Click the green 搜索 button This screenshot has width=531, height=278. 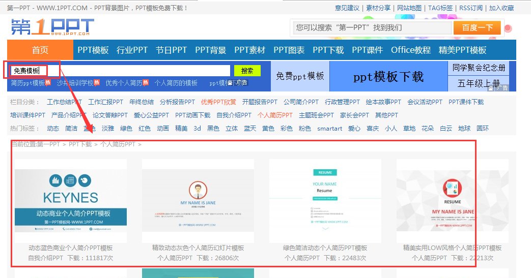click(247, 71)
